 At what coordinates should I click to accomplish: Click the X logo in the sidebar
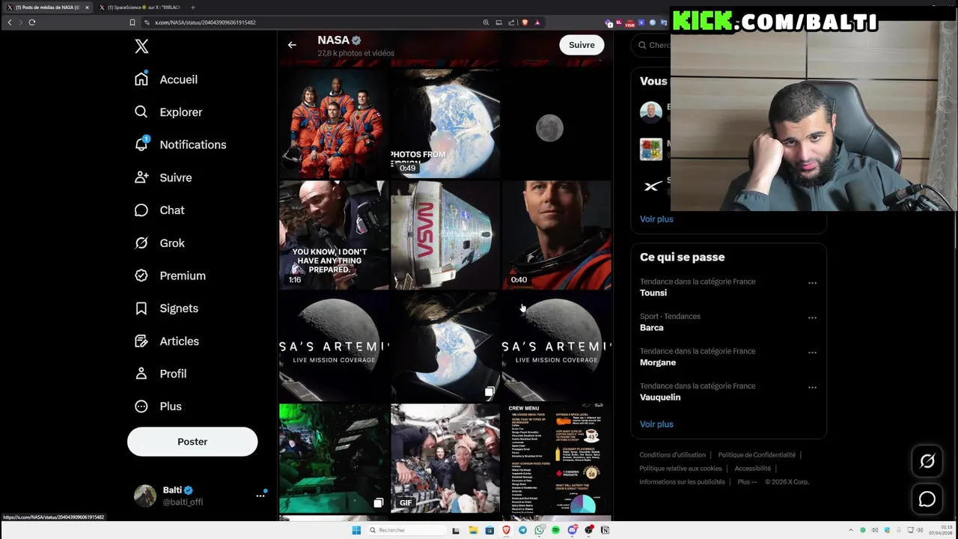click(141, 46)
